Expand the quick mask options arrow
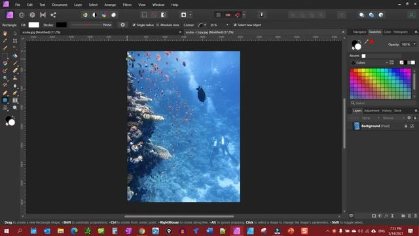419x236 pixels. (191, 15)
